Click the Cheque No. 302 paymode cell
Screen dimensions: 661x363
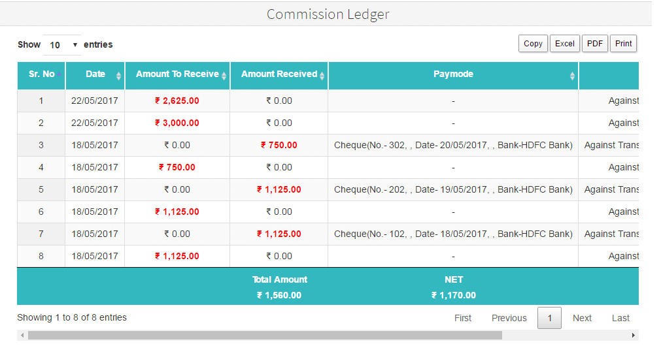coord(453,145)
